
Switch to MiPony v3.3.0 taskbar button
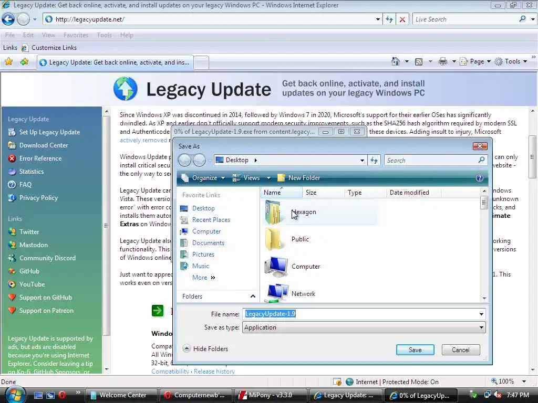(x=270, y=395)
